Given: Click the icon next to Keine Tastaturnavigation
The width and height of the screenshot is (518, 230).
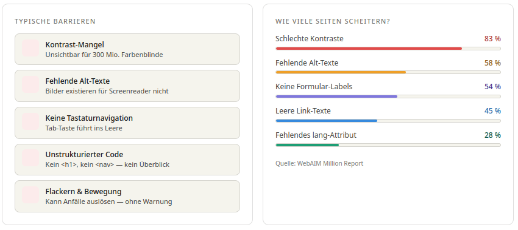Looking at the screenshot, I should point(30,121).
